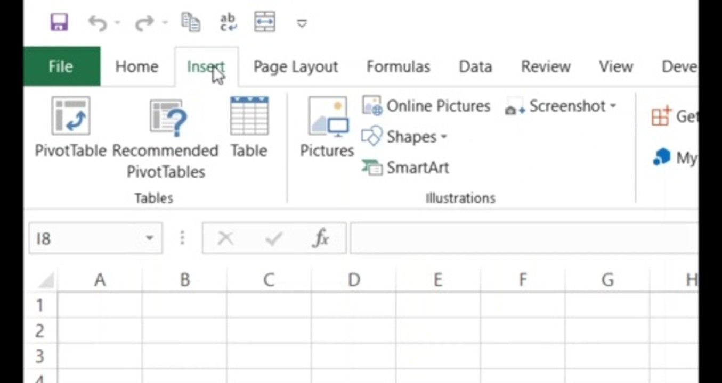The image size is (722, 383).
Task: Switch to the Home tab
Action: pos(137,66)
